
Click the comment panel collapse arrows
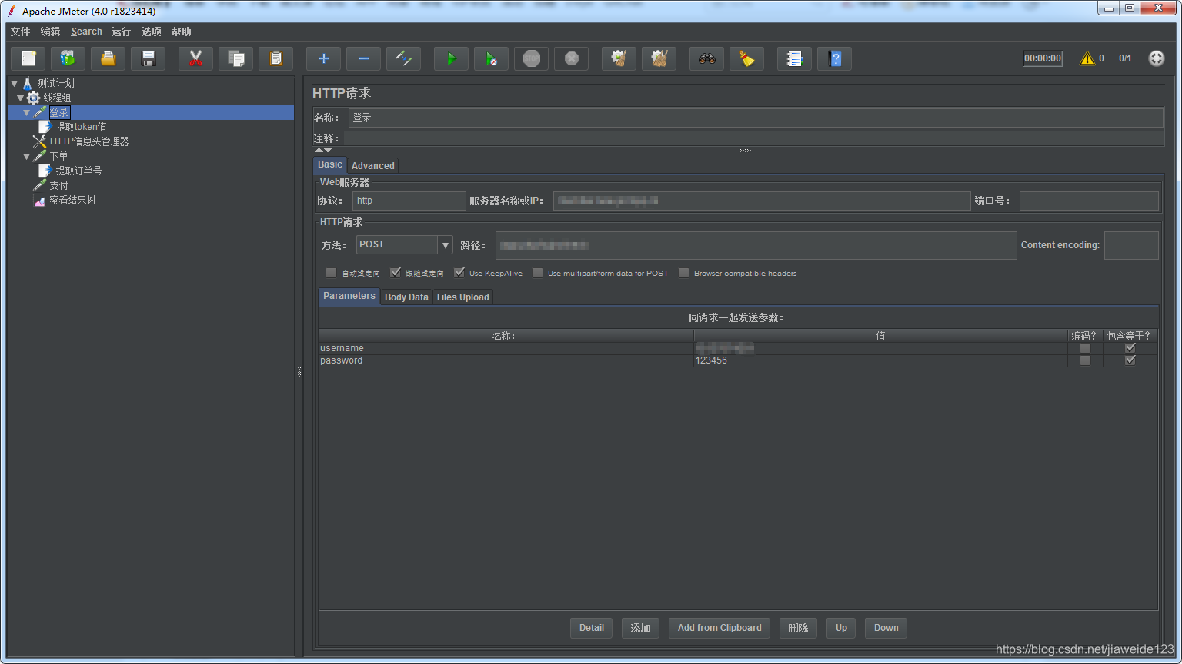323,150
